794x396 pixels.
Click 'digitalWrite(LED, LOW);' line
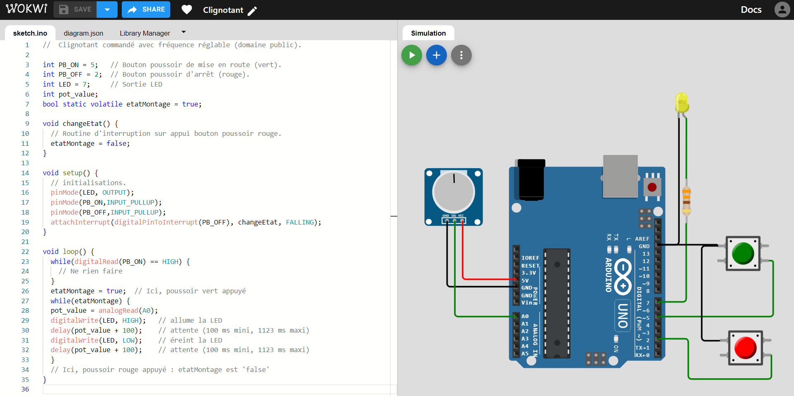[x=97, y=340]
